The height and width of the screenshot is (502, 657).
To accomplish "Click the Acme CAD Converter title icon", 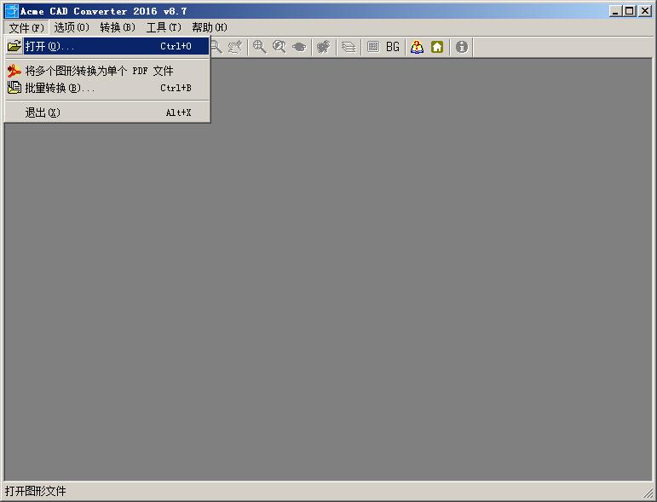I will [11, 11].
